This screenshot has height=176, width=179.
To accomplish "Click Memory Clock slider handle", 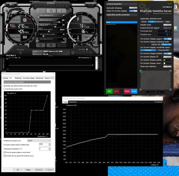I will click(x=43, y=36).
